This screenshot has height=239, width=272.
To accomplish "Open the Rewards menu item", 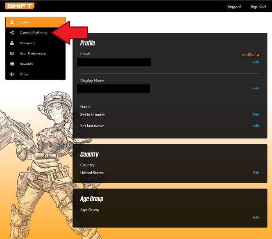I will coord(35,64).
